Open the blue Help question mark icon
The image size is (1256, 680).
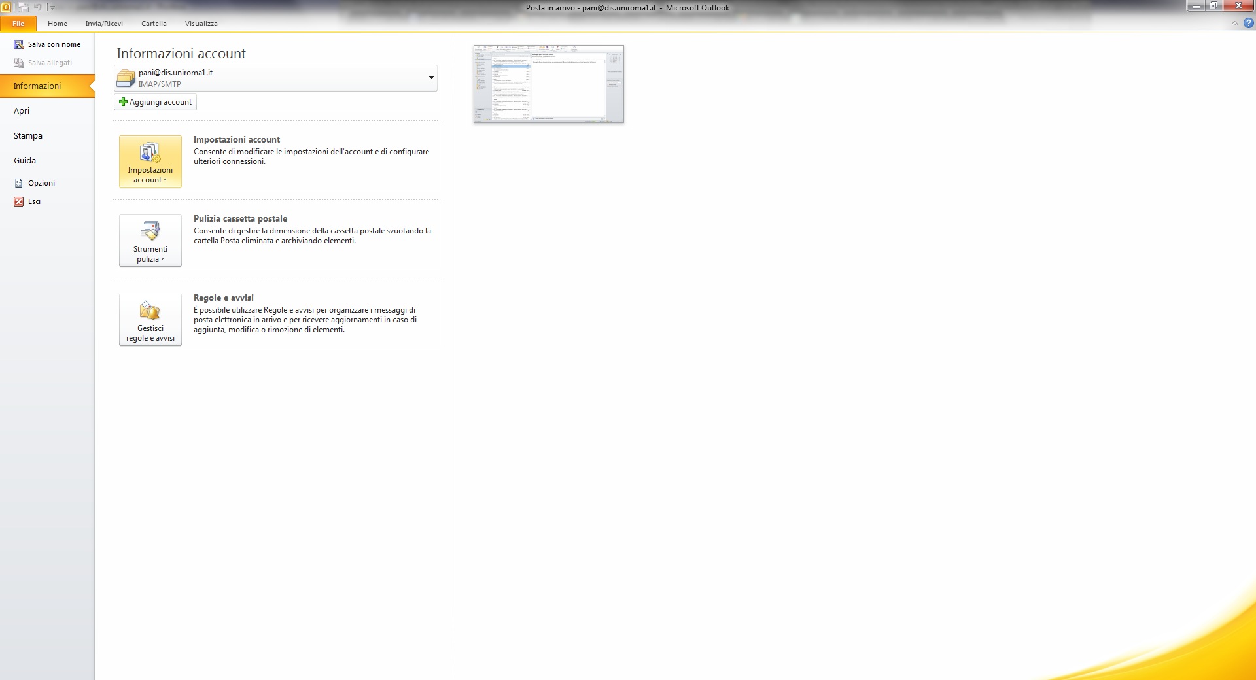coord(1248,24)
